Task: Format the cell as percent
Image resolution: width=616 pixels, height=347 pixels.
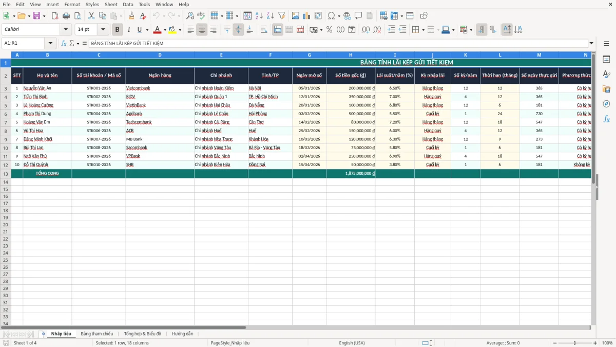Action: (x=329, y=30)
